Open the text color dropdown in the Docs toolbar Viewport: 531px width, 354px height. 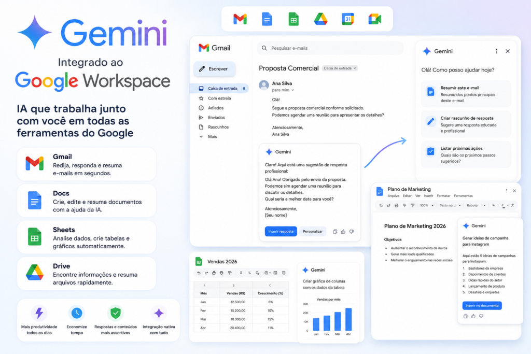[x=505, y=205]
